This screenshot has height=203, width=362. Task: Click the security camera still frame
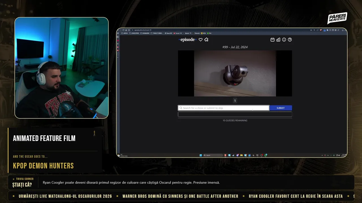[235, 73]
